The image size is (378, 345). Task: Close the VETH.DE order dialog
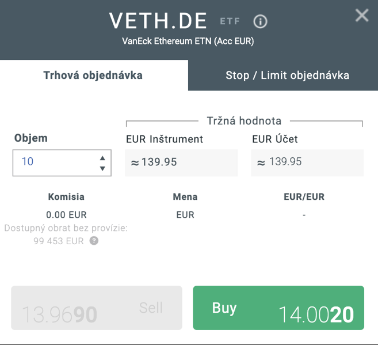point(362,16)
